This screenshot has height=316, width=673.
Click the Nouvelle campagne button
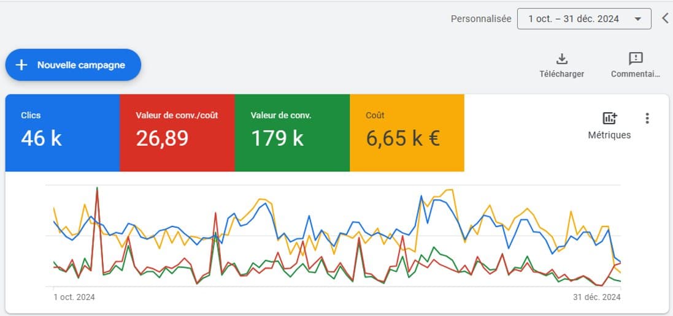73,65
